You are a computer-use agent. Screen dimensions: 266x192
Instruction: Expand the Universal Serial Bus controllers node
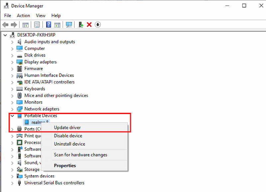click(12, 183)
